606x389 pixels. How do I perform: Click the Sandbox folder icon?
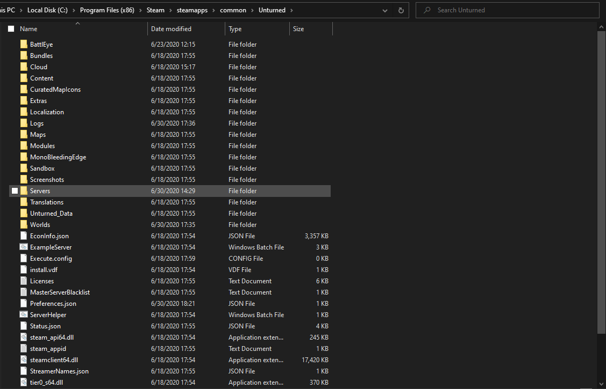click(x=24, y=168)
